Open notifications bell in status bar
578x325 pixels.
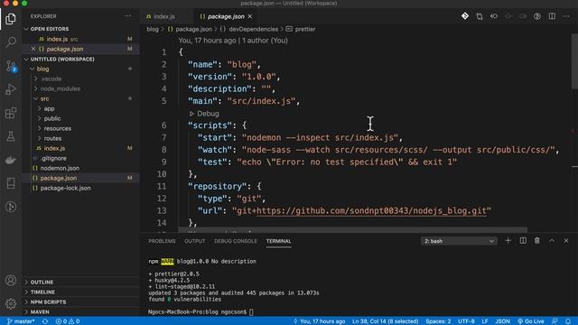pos(568,321)
